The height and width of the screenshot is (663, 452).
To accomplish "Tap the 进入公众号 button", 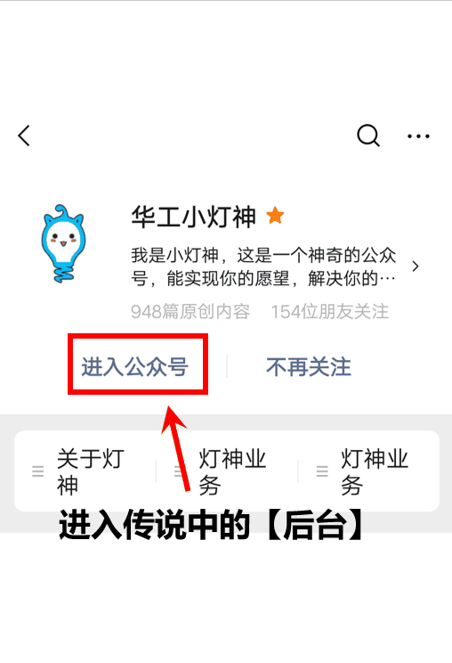I will pyautogui.click(x=134, y=366).
